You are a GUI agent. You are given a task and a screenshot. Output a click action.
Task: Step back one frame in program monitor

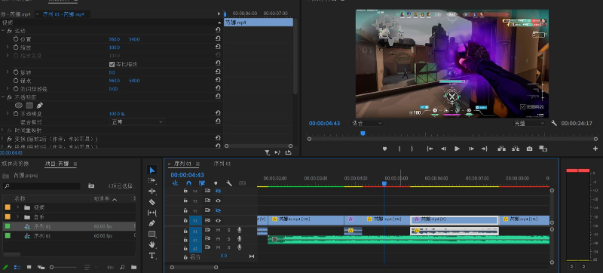443,149
